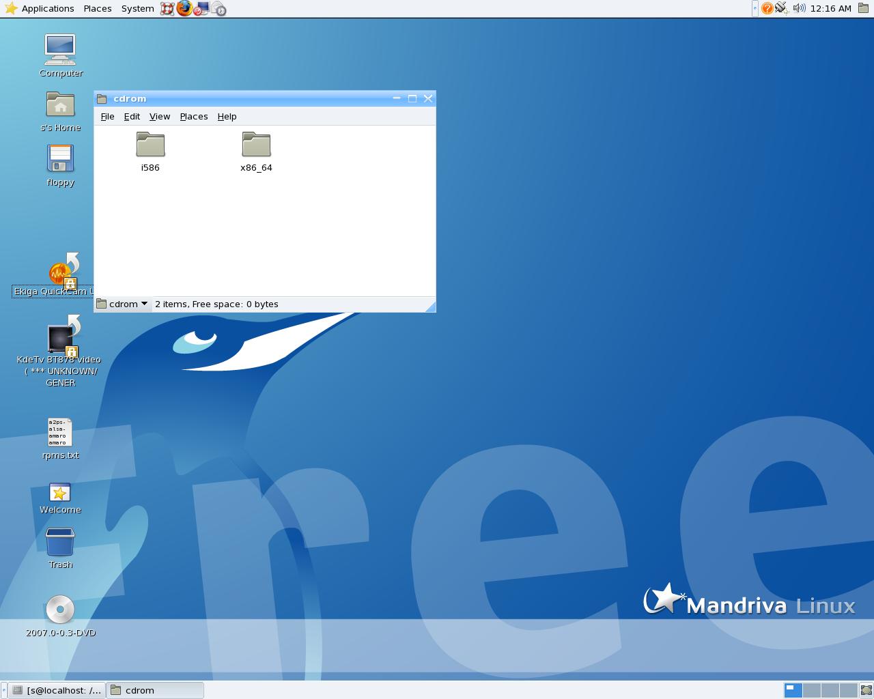Image resolution: width=874 pixels, height=699 pixels.
Task: Open the System menu in top panel
Action: 137,8
